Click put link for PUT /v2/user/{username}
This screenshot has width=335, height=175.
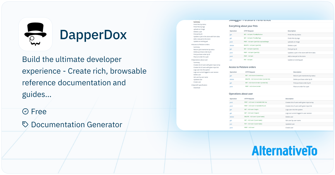pos(231,124)
